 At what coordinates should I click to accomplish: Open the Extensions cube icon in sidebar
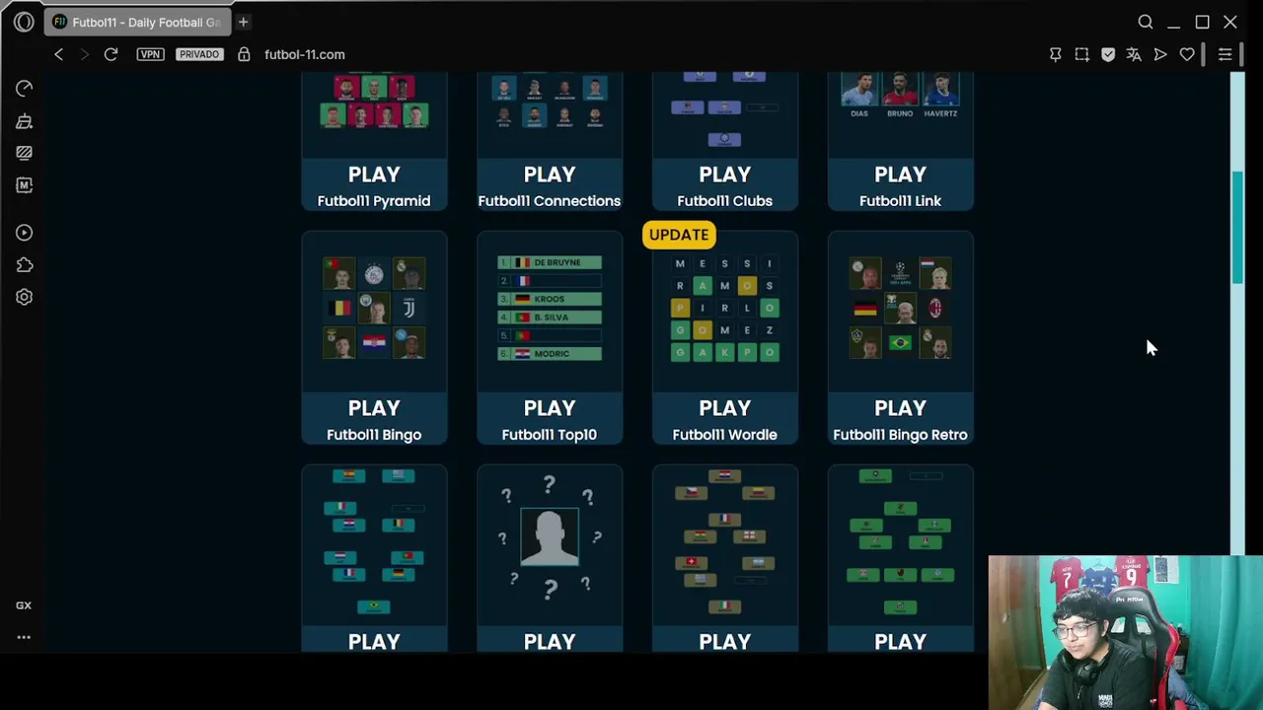[x=25, y=264]
